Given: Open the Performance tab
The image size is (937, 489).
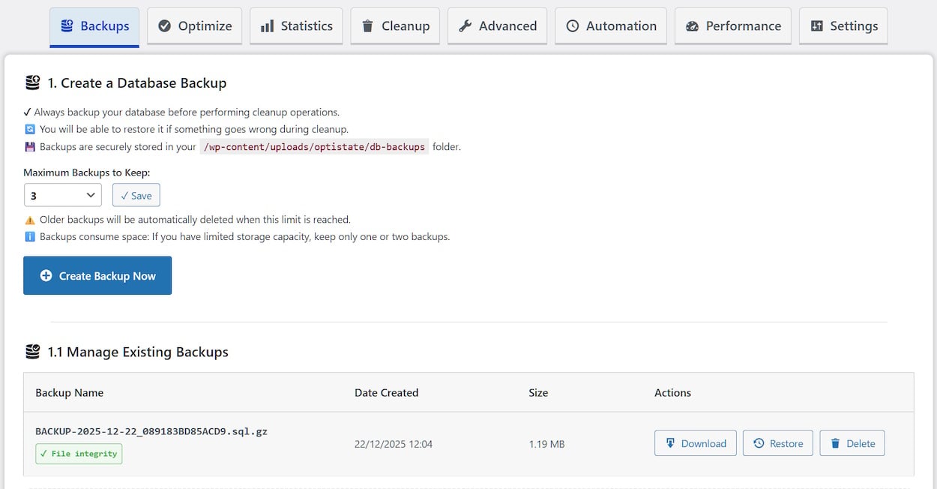Looking at the screenshot, I should pyautogui.click(x=733, y=26).
